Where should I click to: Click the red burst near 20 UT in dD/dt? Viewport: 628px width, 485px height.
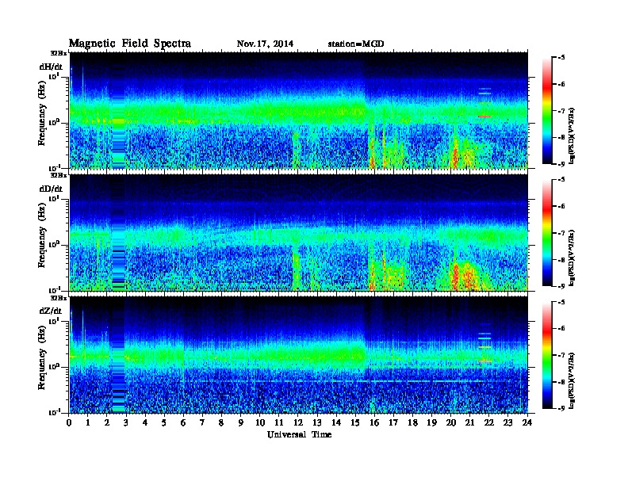(455, 276)
